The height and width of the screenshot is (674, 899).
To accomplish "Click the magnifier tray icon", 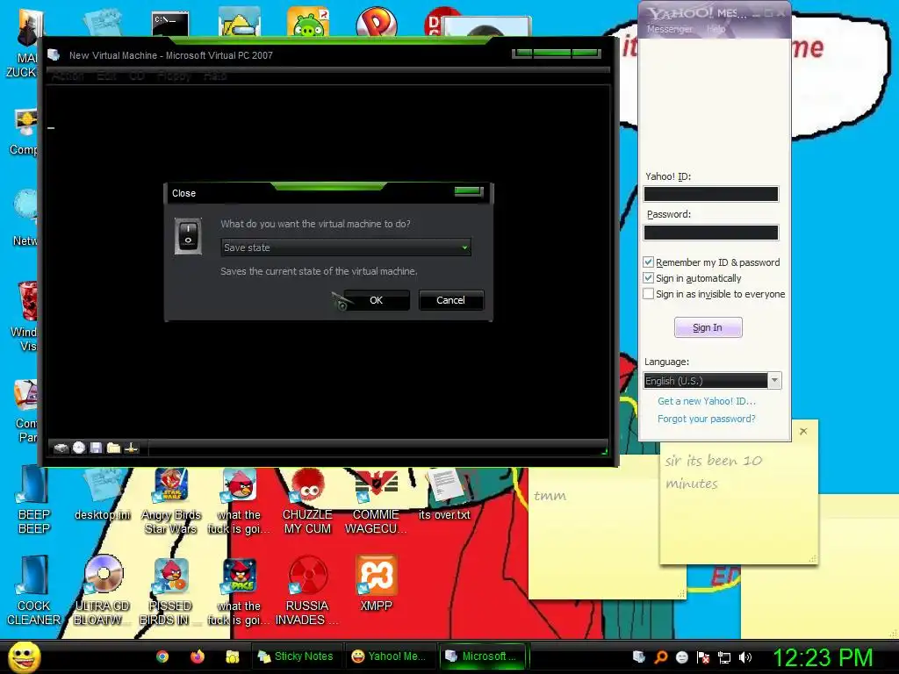I will pos(661,657).
